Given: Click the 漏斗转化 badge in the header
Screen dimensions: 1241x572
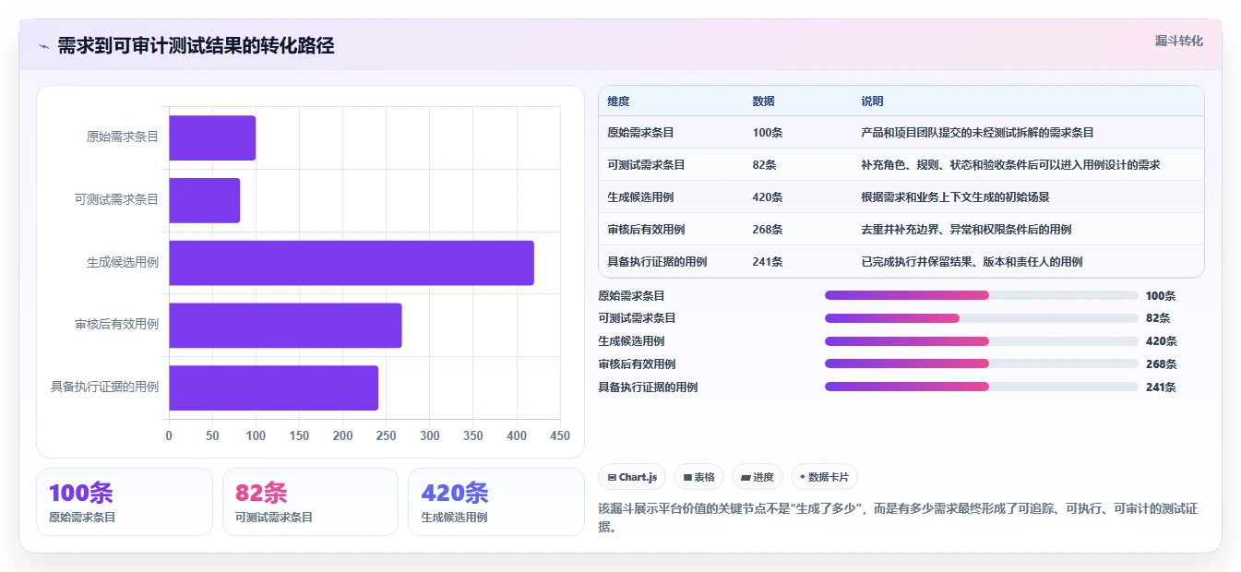Looking at the screenshot, I should pyautogui.click(x=1179, y=41).
